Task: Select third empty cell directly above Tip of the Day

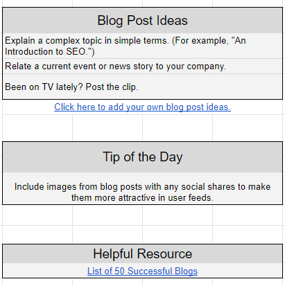Action: pos(178,127)
